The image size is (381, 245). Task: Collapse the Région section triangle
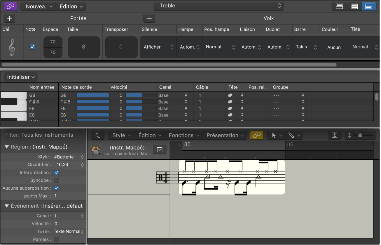pos(7,147)
